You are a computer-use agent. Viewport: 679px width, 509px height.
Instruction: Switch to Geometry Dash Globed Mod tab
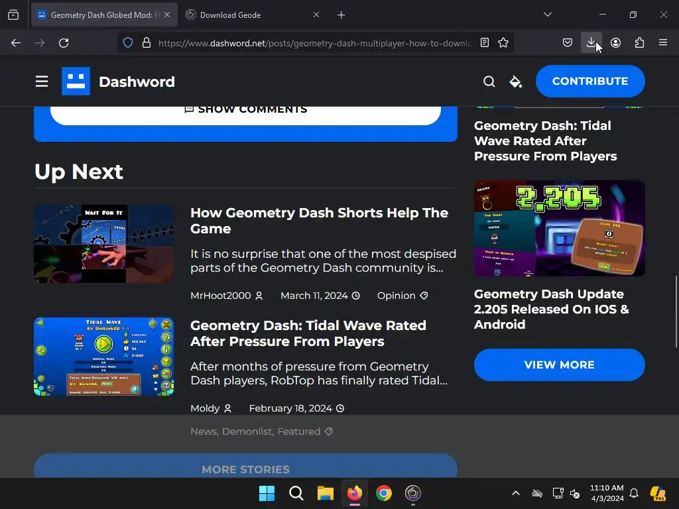click(104, 15)
